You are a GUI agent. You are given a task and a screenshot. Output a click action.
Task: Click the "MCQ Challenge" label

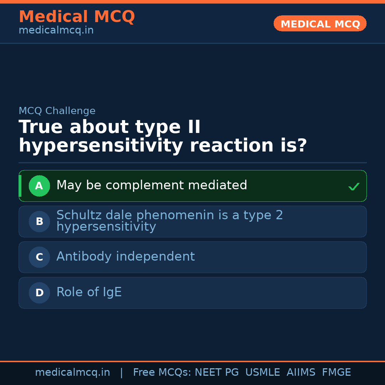pyautogui.click(x=57, y=111)
